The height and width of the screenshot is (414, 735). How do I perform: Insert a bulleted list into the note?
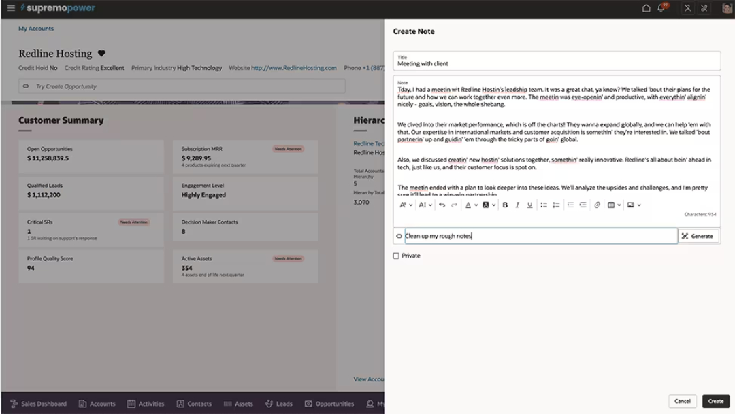click(x=543, y=204)
